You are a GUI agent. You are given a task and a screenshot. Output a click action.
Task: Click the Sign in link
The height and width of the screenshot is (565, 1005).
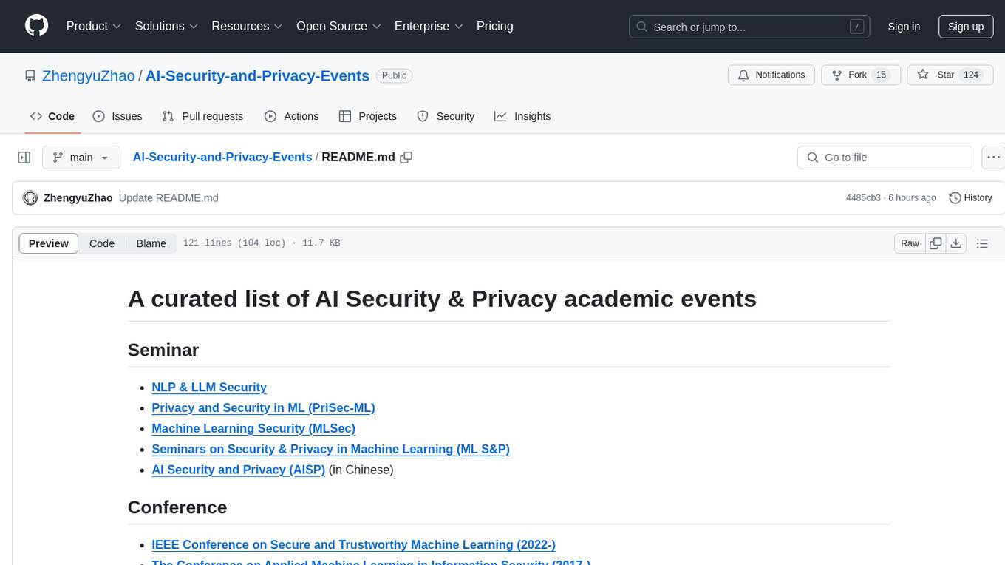pyautogui.click(x=904, y=27)
